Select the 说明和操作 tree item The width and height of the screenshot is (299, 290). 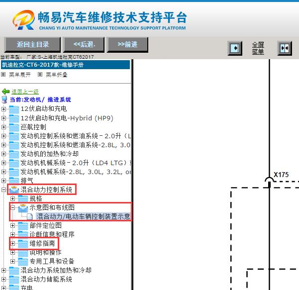point(45,252)
